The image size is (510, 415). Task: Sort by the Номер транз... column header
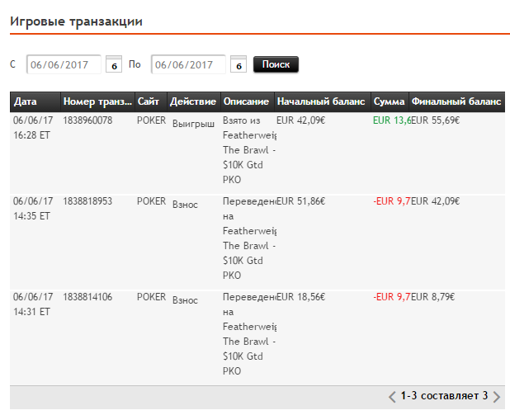point(97,101)
